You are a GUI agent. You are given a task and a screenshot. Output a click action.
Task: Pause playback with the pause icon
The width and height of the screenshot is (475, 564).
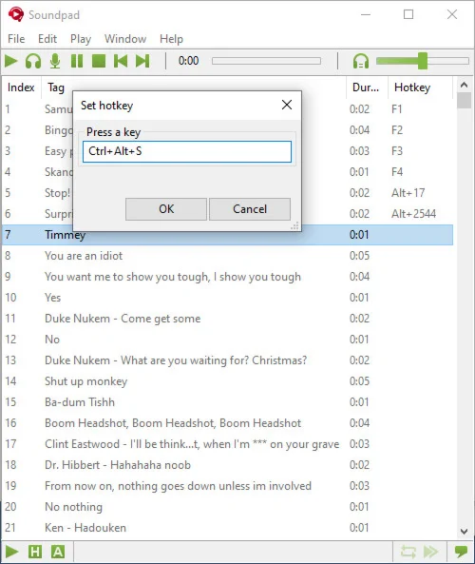(77, 61)
